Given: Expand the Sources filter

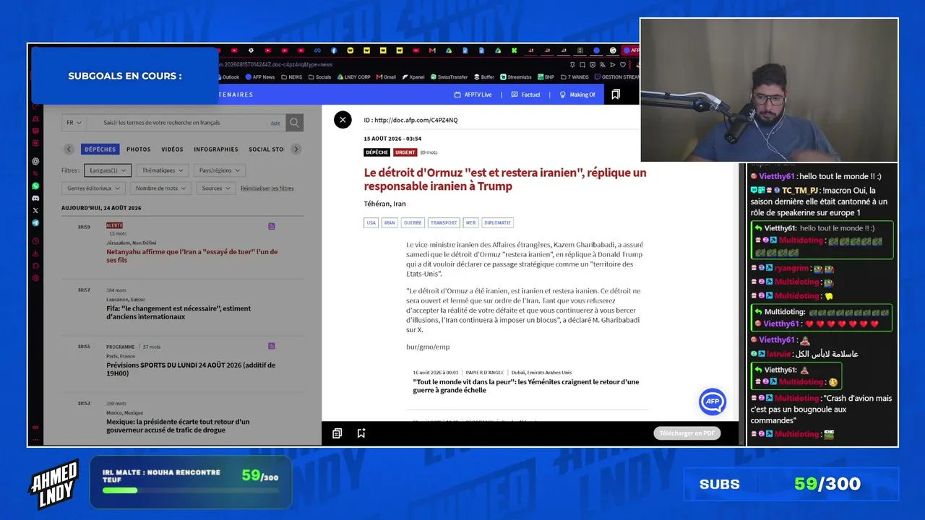Looking at the screenshot, I should (216, 188).
